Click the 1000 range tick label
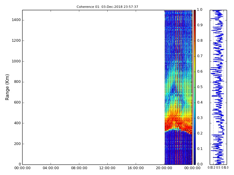This screenshot has width=234, height=175. (x=16, y=61)
